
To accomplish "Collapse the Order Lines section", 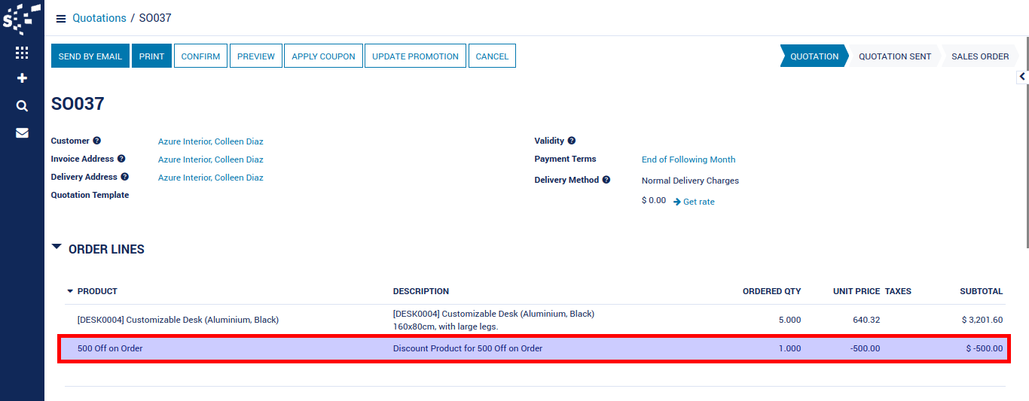I will [x=57, y=247].
